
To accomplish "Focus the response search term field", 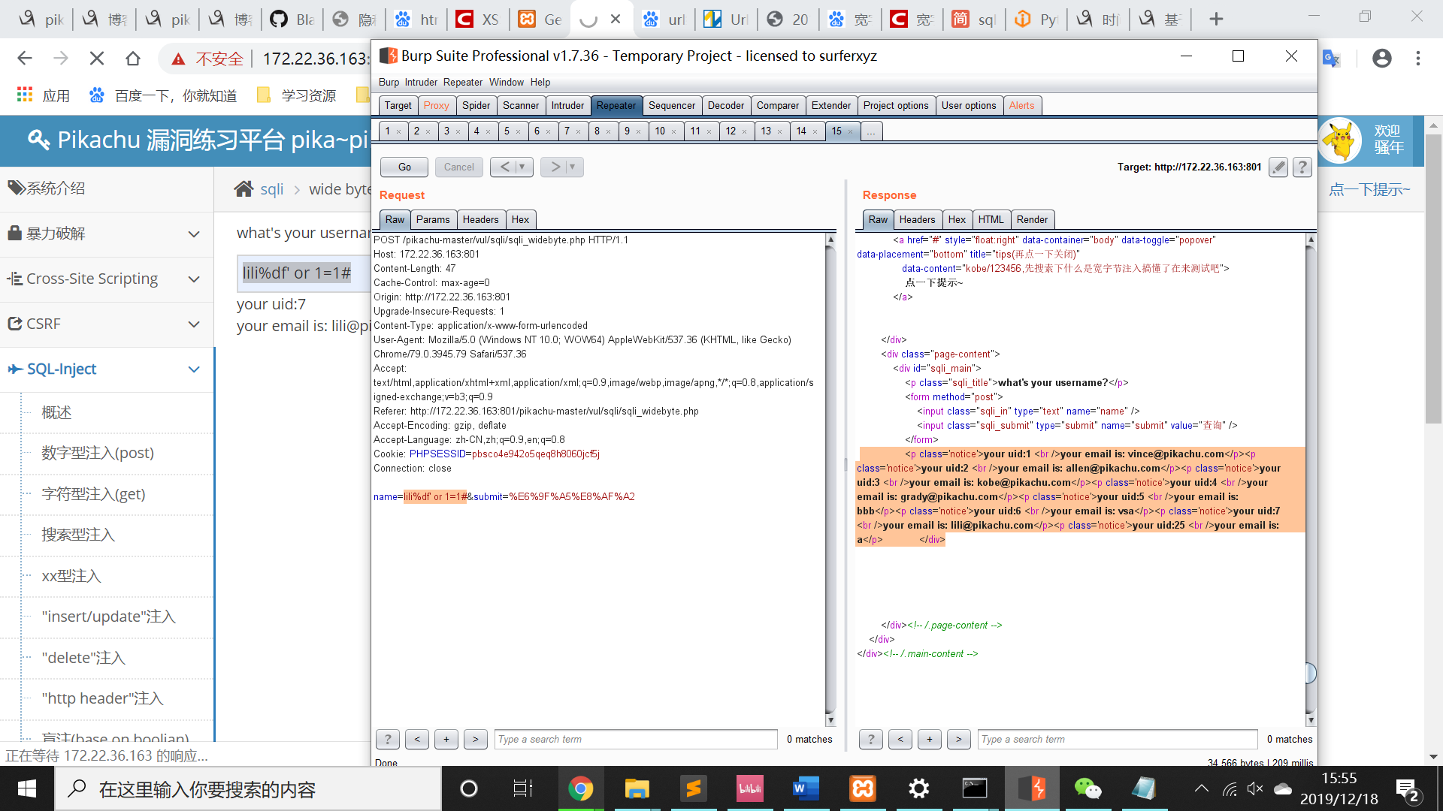I will point(1117,739).
